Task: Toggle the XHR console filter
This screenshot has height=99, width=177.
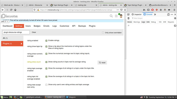Action: [164, 22]
